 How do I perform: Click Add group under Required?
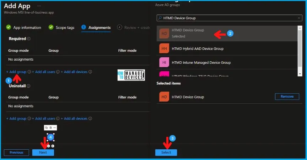point(16,72)
